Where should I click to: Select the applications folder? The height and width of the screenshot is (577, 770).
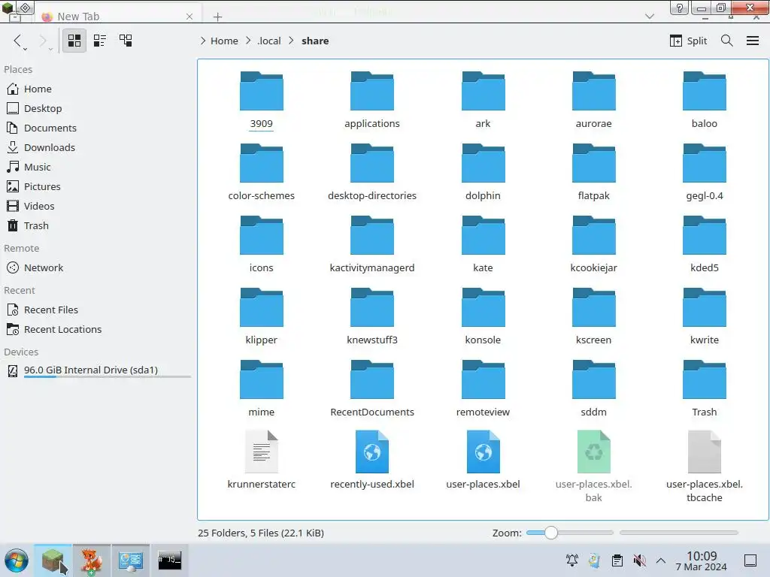371,101
